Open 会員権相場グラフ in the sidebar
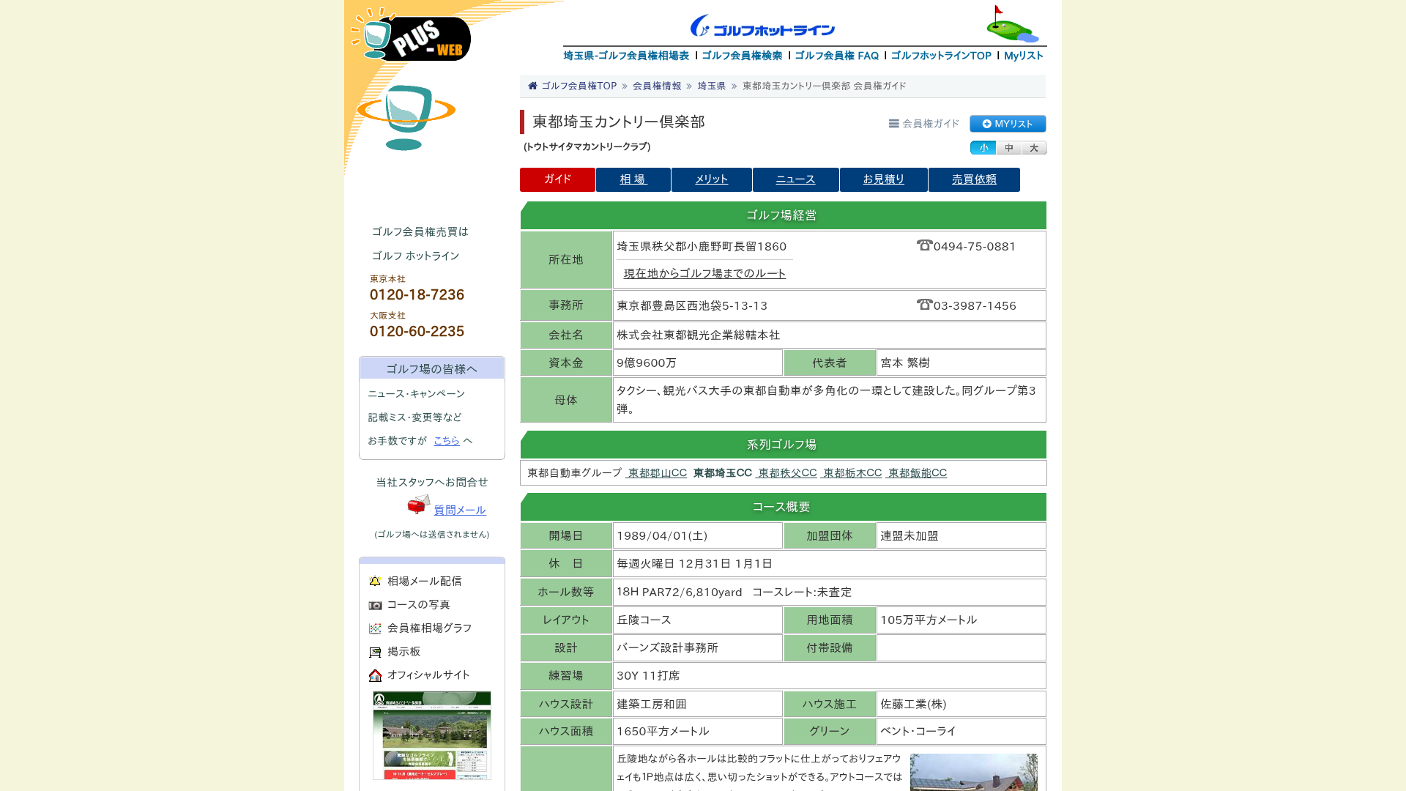Image resolution: width=1406 pixels, height=791 pixels. pyautogui.click(x=429, y=628)
